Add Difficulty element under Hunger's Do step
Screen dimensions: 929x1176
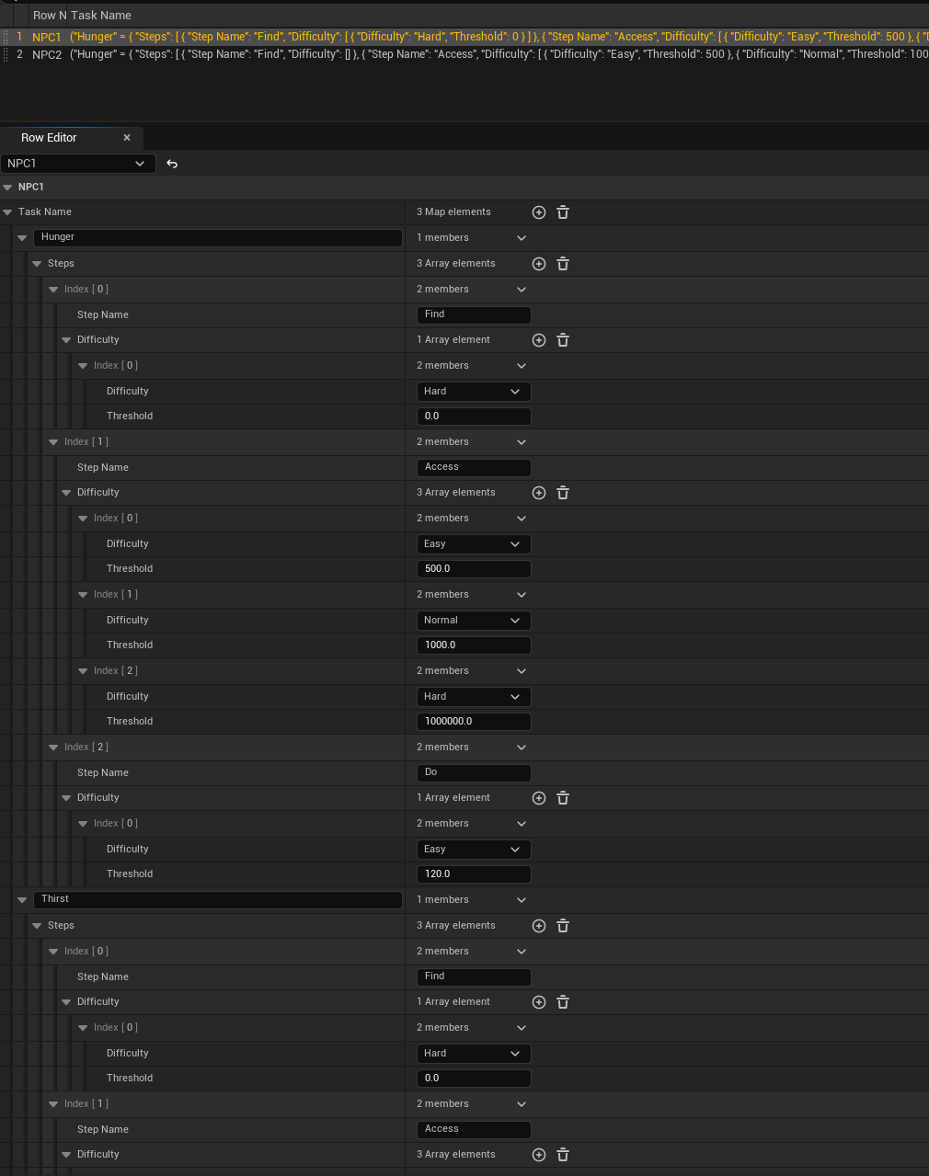[x=539, y=798]
